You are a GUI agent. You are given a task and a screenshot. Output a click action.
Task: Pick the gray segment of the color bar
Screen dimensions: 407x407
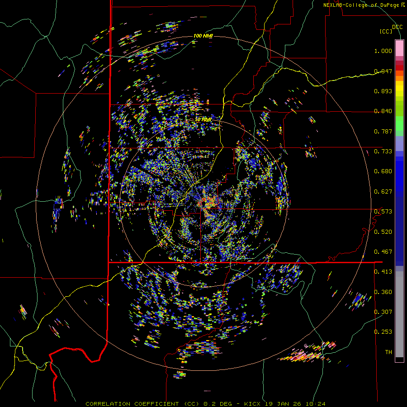[399, 314]
